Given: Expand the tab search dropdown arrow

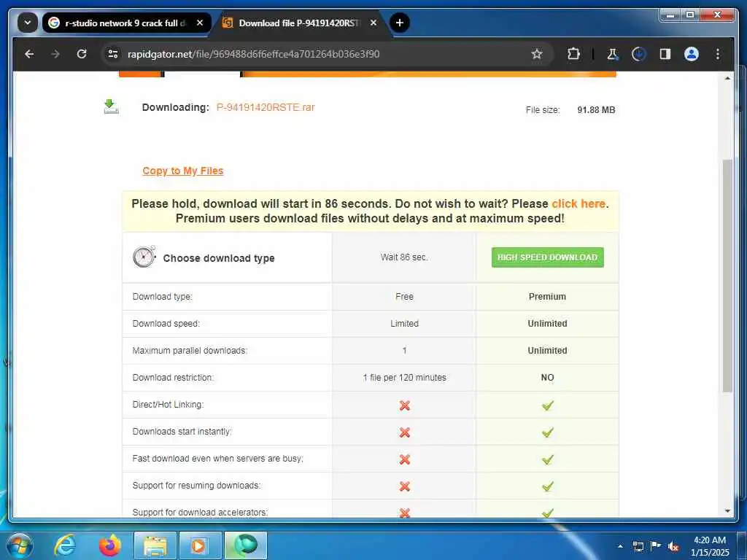Looking at the screenshot, I should coord(28,23).
